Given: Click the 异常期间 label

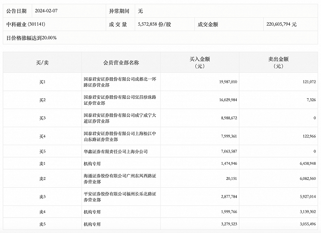Looking at the screenshot, I should (x=119, y=11).
